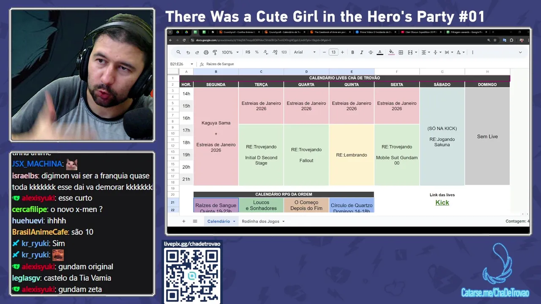541x304 pixels.
Task: Open the text color picker
Action: pyautogui.click(x=380, y=52)
